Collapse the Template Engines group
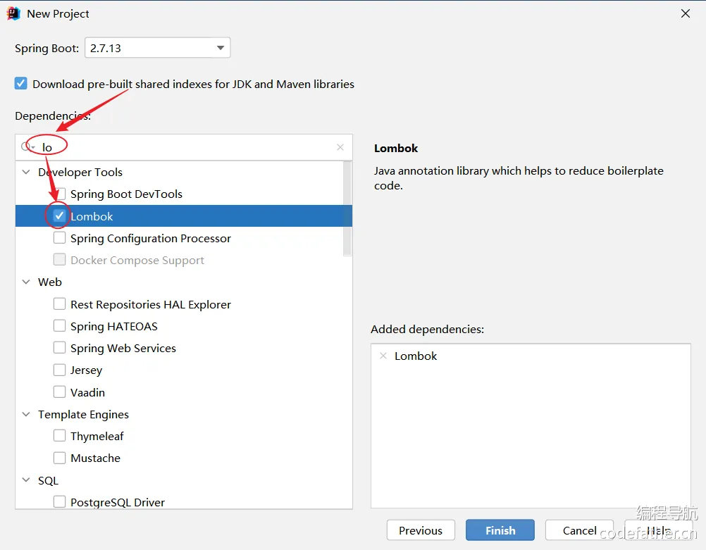 tap(26, 414)
